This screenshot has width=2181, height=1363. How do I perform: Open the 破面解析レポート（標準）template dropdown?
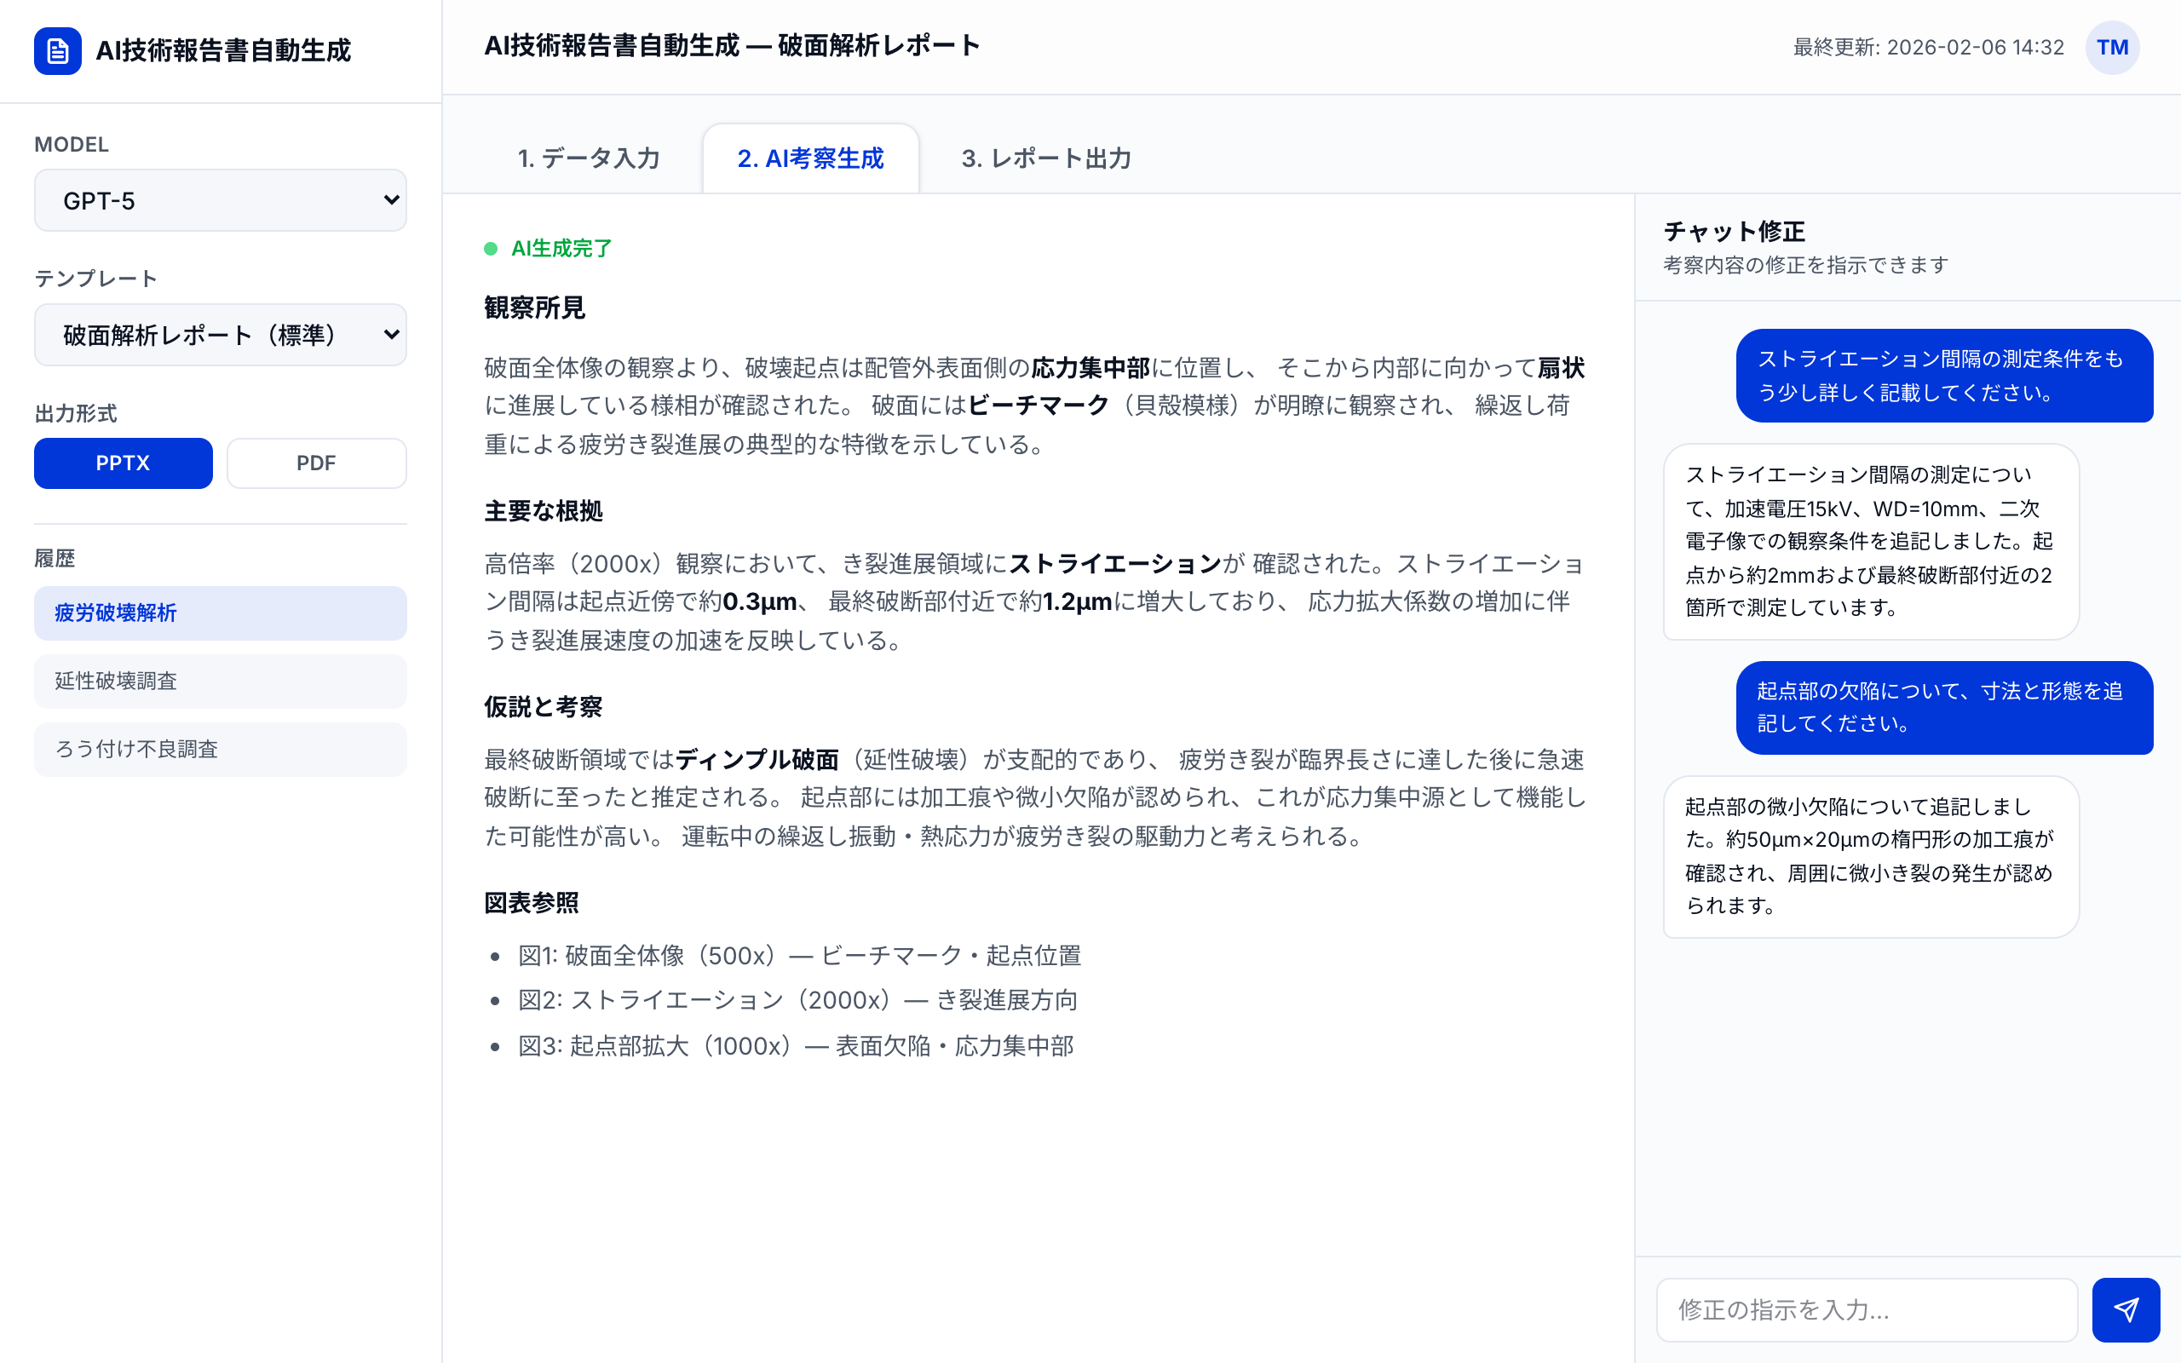(220, 335)
